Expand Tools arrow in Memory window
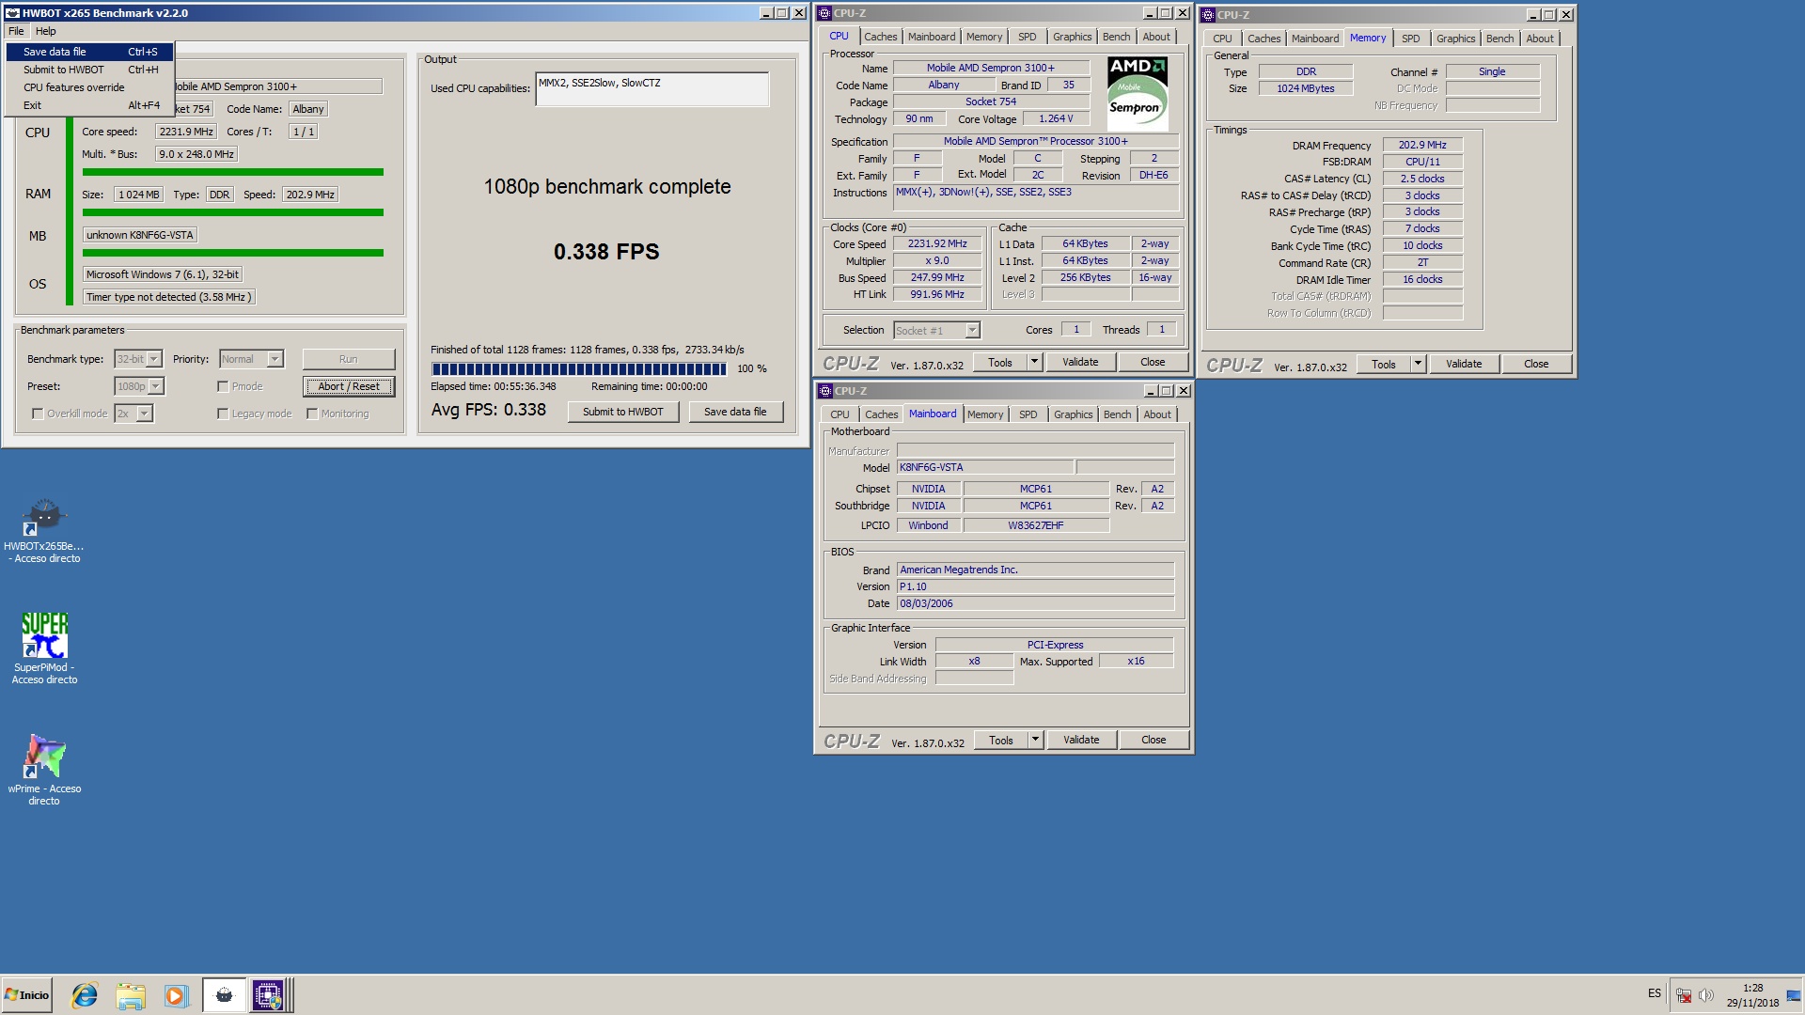This screenshot has height=1015, width=1805. (x=1418, y=364)
